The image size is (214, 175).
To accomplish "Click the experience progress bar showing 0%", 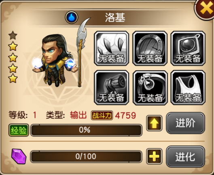I will click(86, 130).
